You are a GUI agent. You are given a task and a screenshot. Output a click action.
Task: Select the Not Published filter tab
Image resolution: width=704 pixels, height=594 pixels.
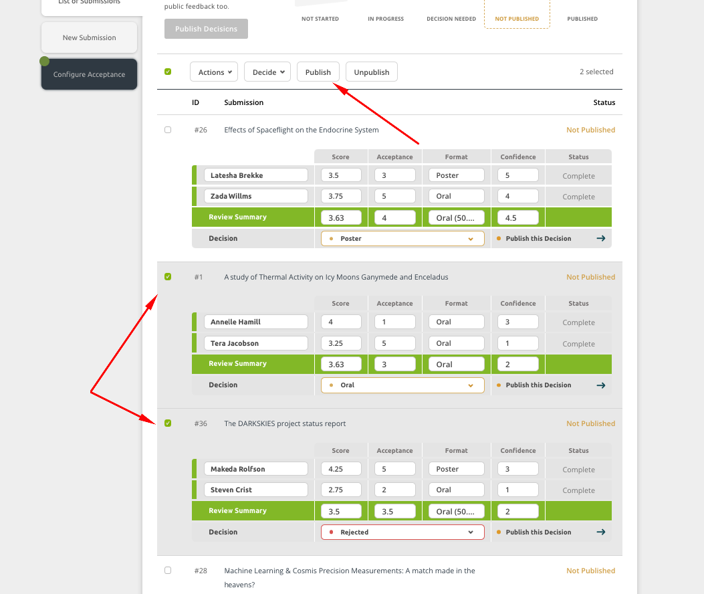[x=517, y=19]
